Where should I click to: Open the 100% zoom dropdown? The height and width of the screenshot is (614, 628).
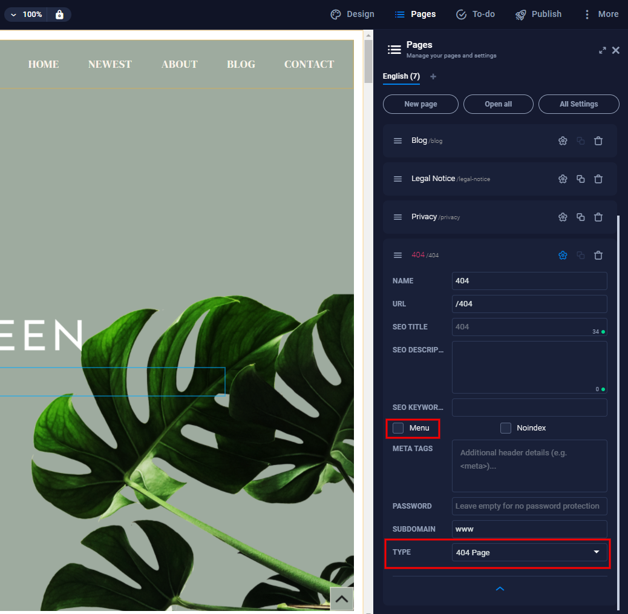[x=27, y=15]
